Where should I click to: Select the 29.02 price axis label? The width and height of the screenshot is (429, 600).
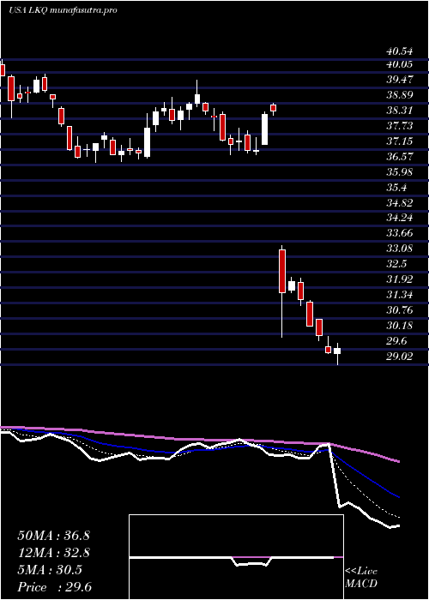point(400,356)
